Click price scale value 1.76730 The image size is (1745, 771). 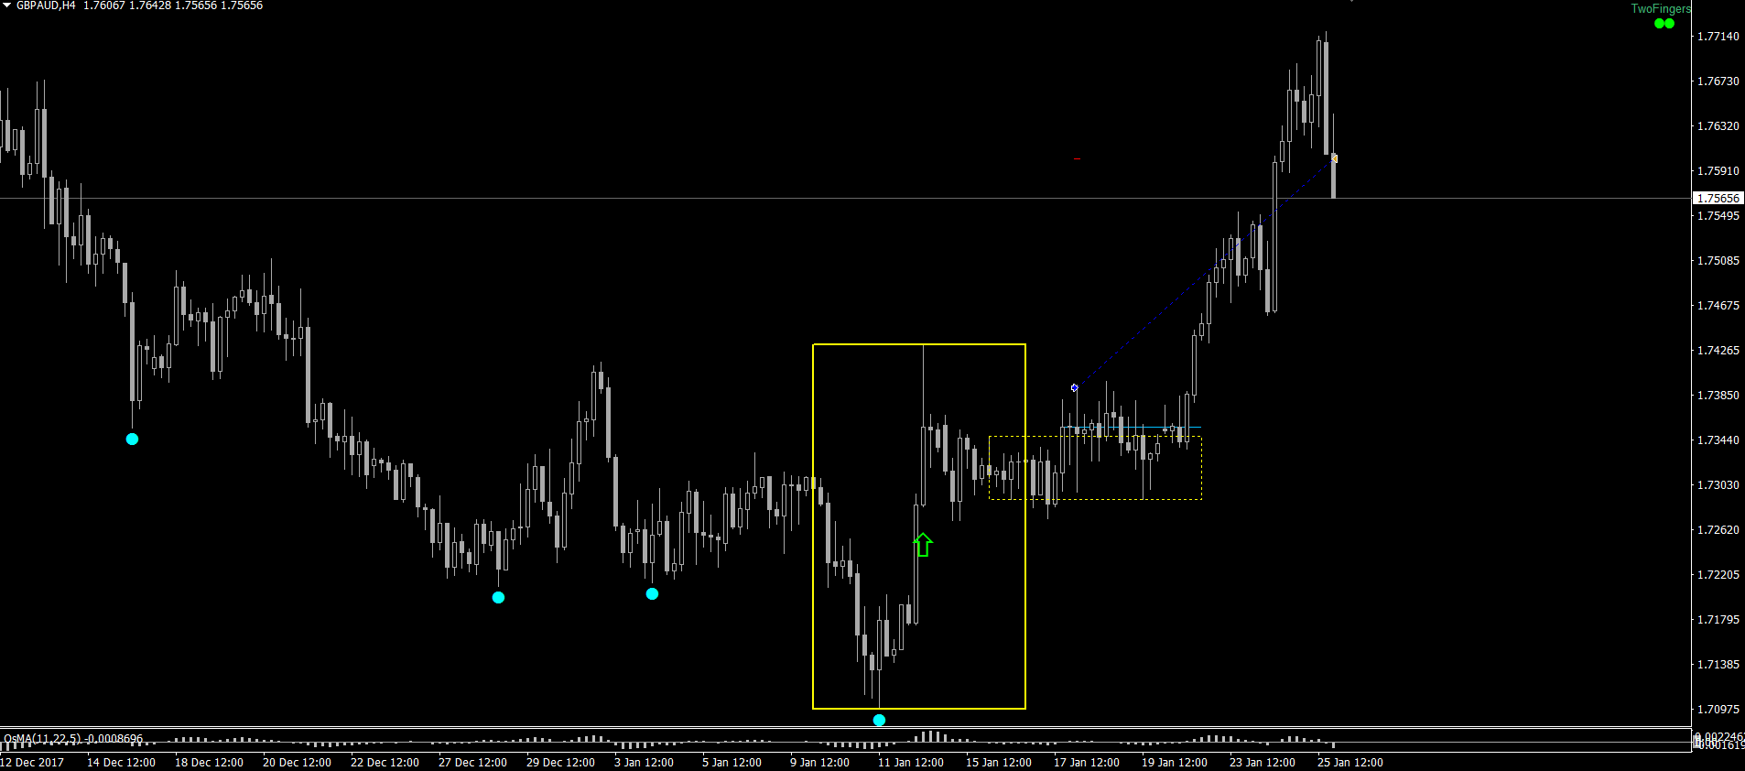(1718, 81)
